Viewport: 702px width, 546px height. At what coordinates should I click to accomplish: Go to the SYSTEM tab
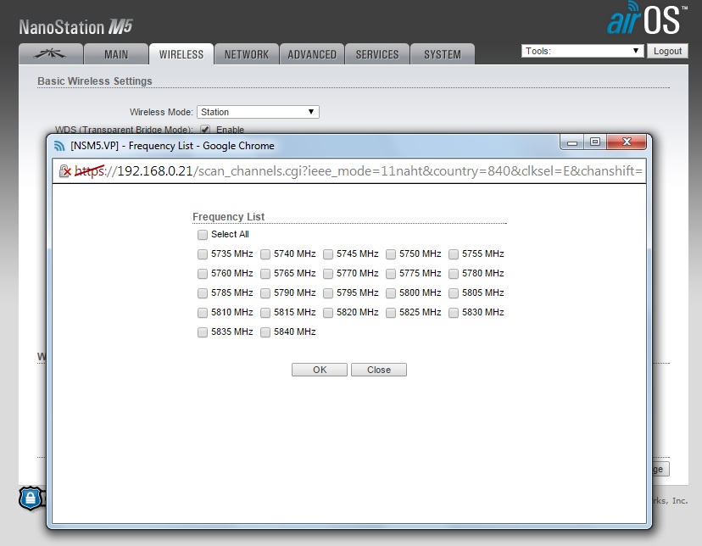coord(443,54)
